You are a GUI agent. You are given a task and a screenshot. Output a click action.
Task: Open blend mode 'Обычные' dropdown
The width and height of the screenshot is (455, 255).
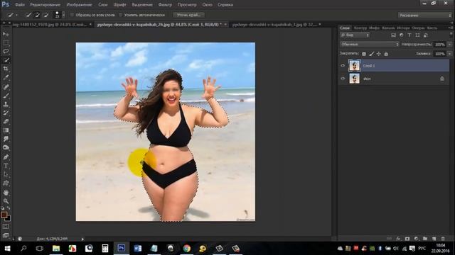coord(370,45)
